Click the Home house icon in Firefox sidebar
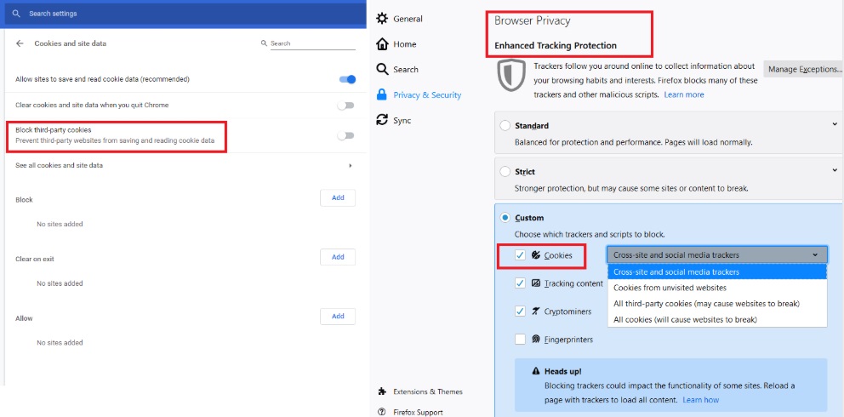Viewport: 844px width, 417px height. 382,44
